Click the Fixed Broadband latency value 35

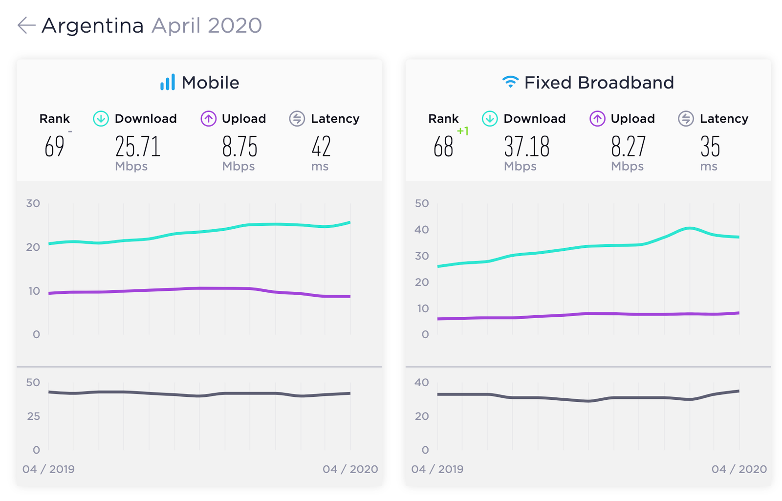click(x=710, y=146)
